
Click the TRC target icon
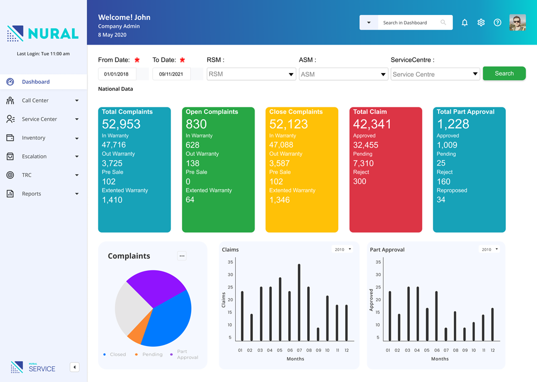[x=10, y=175]
